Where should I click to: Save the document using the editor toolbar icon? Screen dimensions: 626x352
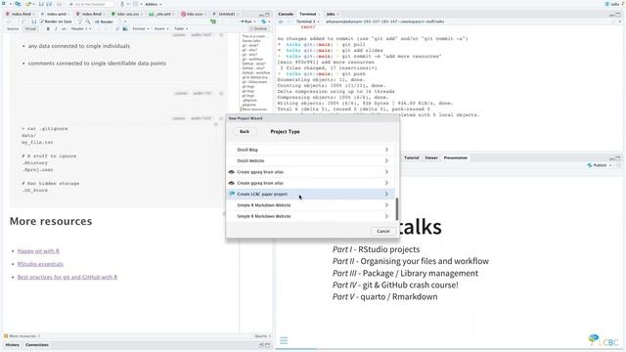[x=34, y=22]
